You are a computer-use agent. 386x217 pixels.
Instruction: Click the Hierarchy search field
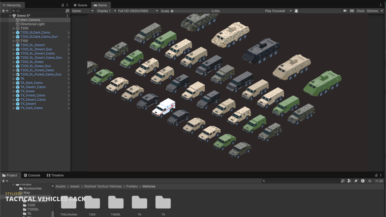click(38, 11)
